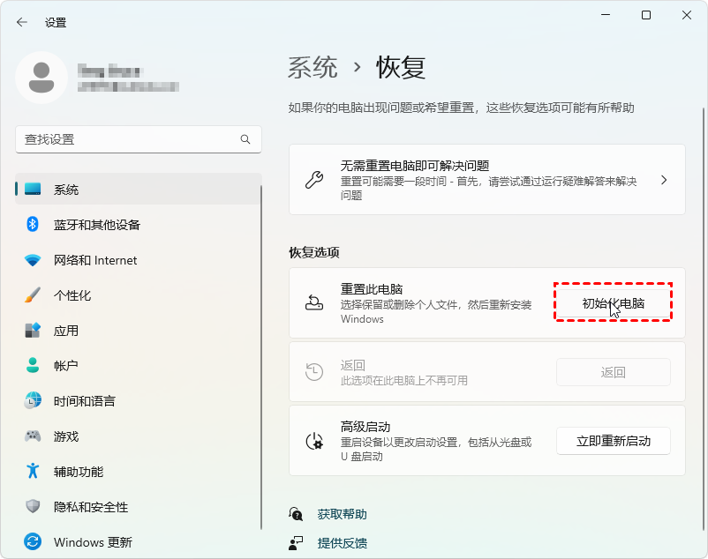Click the sidebar vertical scrollbar
The width and height of the screenshot is (708, 559).
coord(261,356)
